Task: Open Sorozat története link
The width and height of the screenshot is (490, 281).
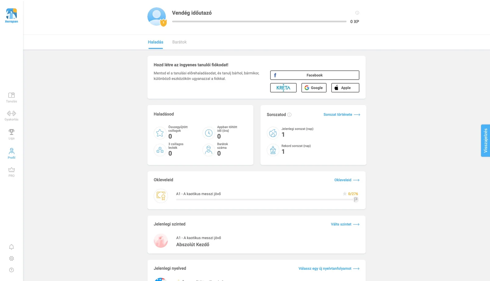Action: click(342, 115)
